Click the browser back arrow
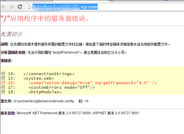 [3, 7]
